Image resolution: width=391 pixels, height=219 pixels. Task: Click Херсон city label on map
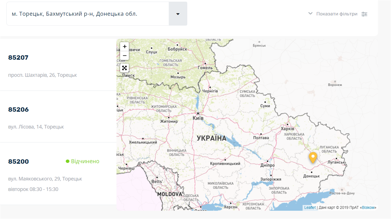point(231,207)
